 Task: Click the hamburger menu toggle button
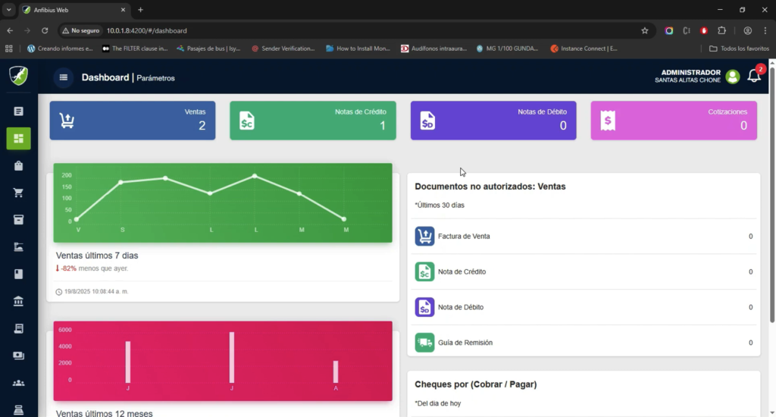pyautogui.click(x=64, y=77)
